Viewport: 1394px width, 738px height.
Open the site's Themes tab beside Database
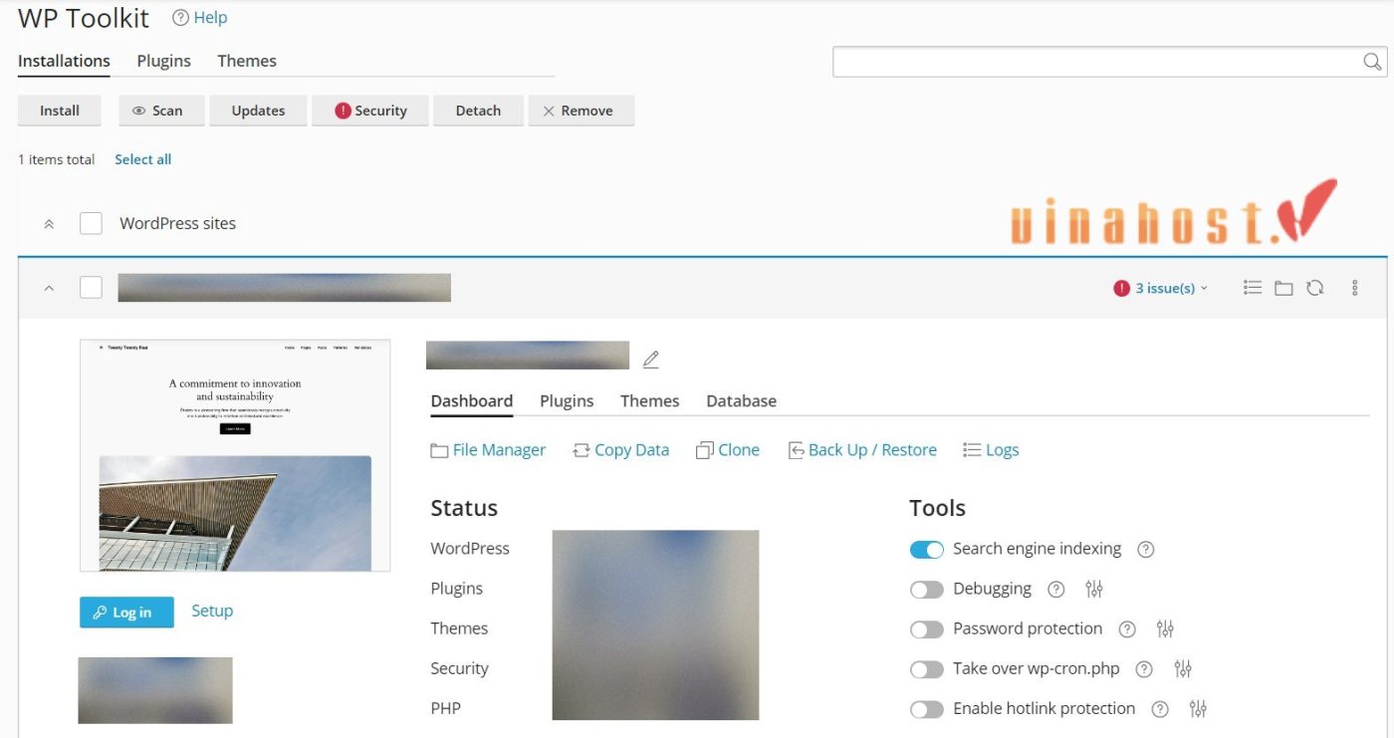[x=649, y=400]
